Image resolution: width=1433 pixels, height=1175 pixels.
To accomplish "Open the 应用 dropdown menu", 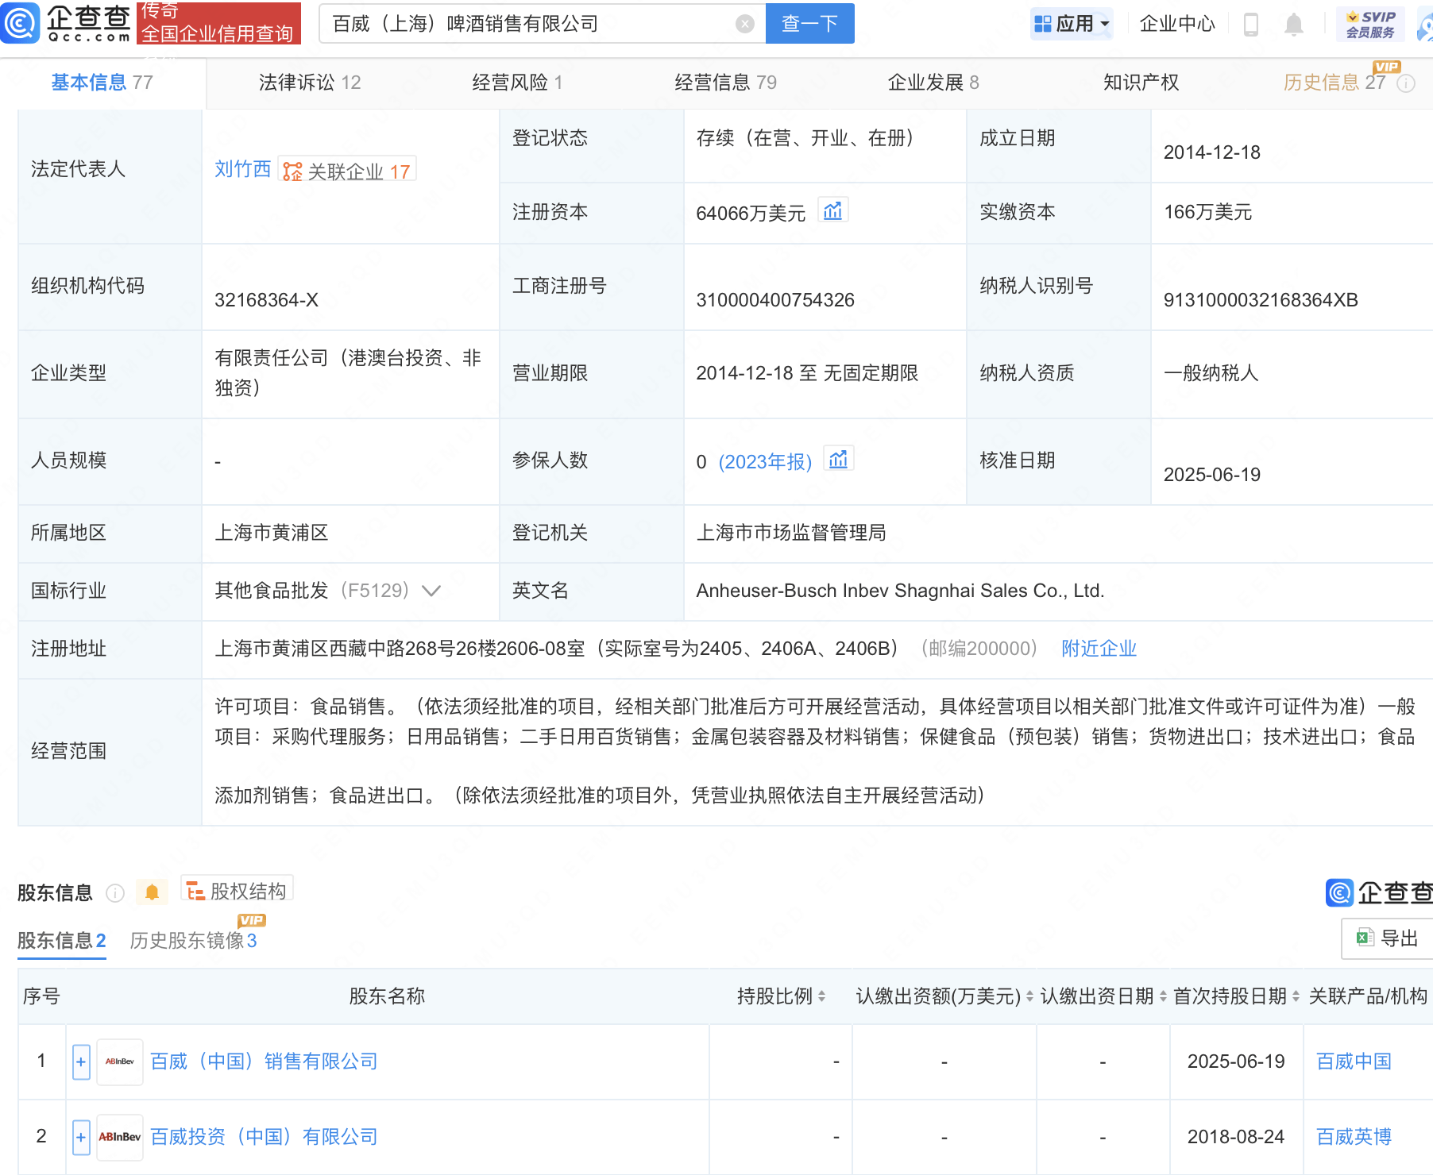I will click(1072, 24).
